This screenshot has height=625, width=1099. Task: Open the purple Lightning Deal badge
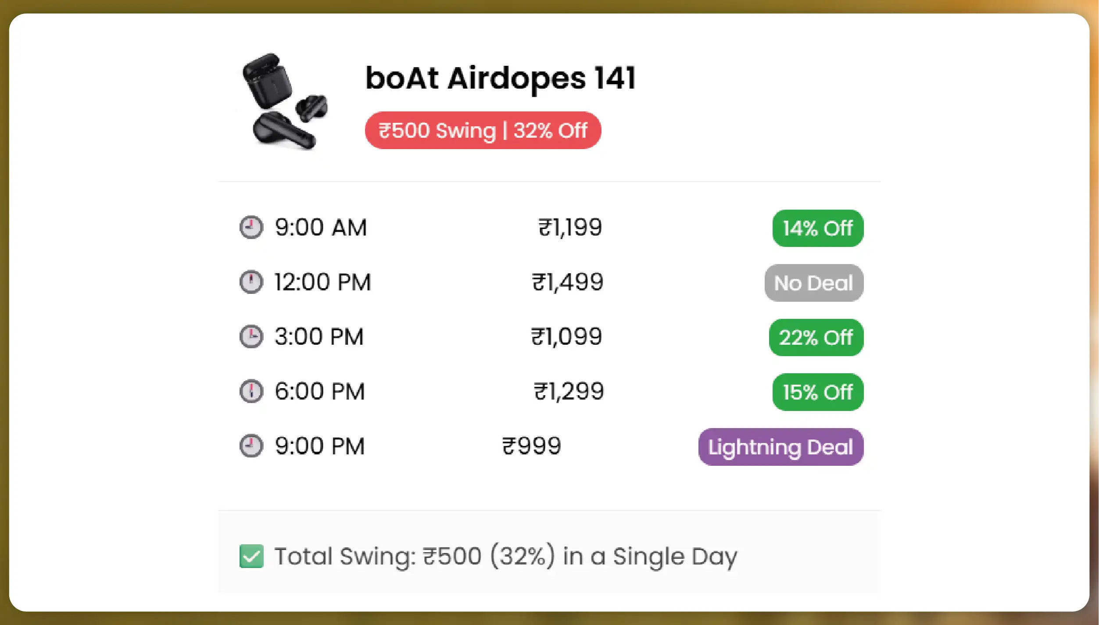(x=780, y=447)
